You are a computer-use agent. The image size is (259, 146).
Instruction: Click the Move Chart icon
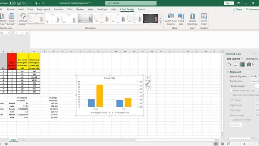(x=204, y=19)
